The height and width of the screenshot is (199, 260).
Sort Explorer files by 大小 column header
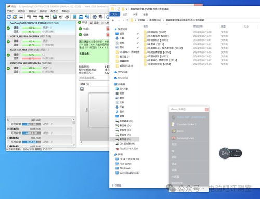pyautogui.click(x=246, y=26)
